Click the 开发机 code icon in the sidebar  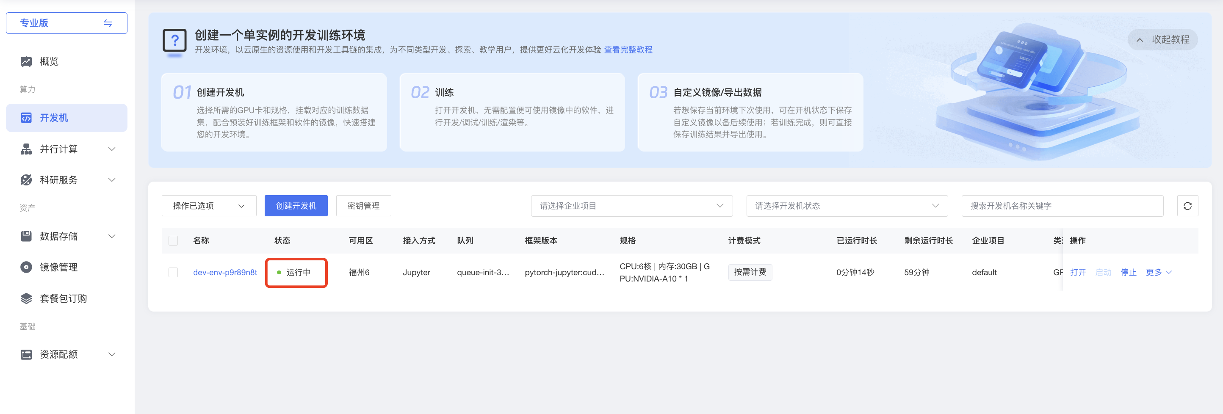point(26,118)
